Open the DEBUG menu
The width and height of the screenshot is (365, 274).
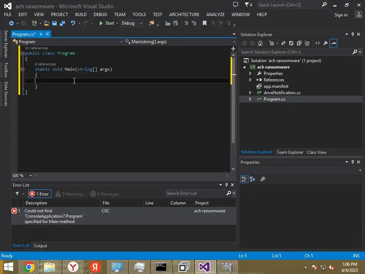(x=100, y=14)
